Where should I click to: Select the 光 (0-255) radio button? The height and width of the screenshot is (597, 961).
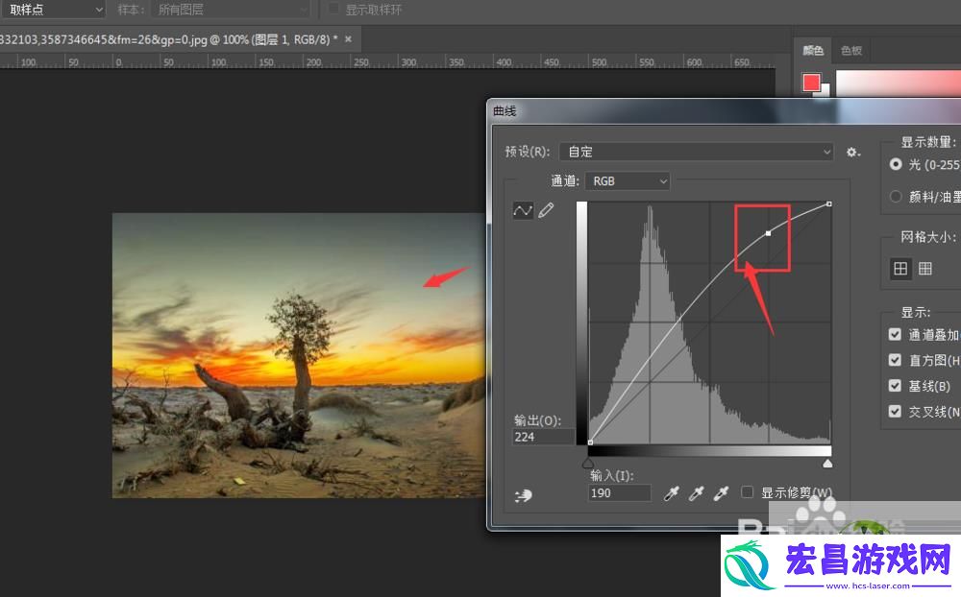[896, 164]
